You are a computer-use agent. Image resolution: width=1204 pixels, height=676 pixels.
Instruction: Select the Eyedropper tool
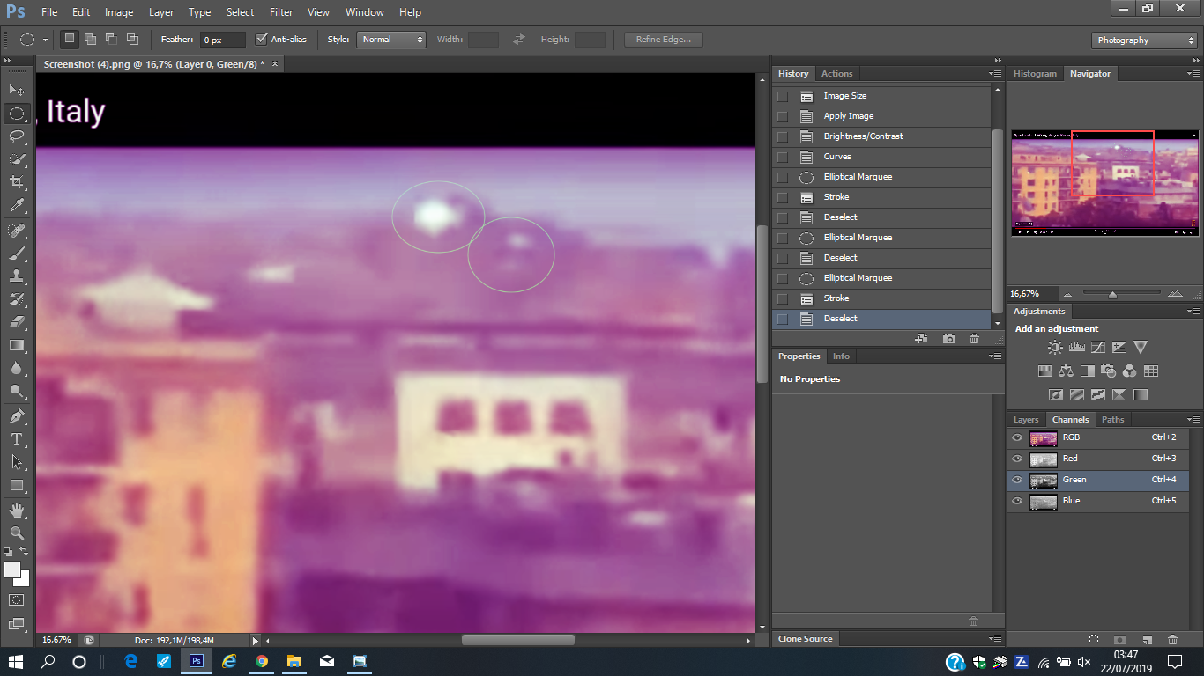(16, 206)
